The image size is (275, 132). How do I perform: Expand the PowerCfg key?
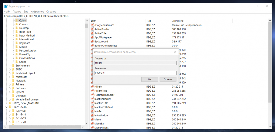(13, 54)
